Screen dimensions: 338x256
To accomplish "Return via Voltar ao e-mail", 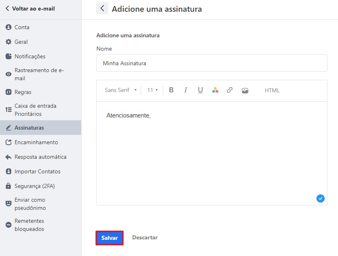I will pyautogui.click(x=30, y=9).
